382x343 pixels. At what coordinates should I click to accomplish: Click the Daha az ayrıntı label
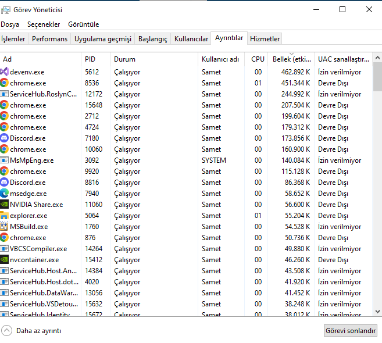[x=38, y=331]
